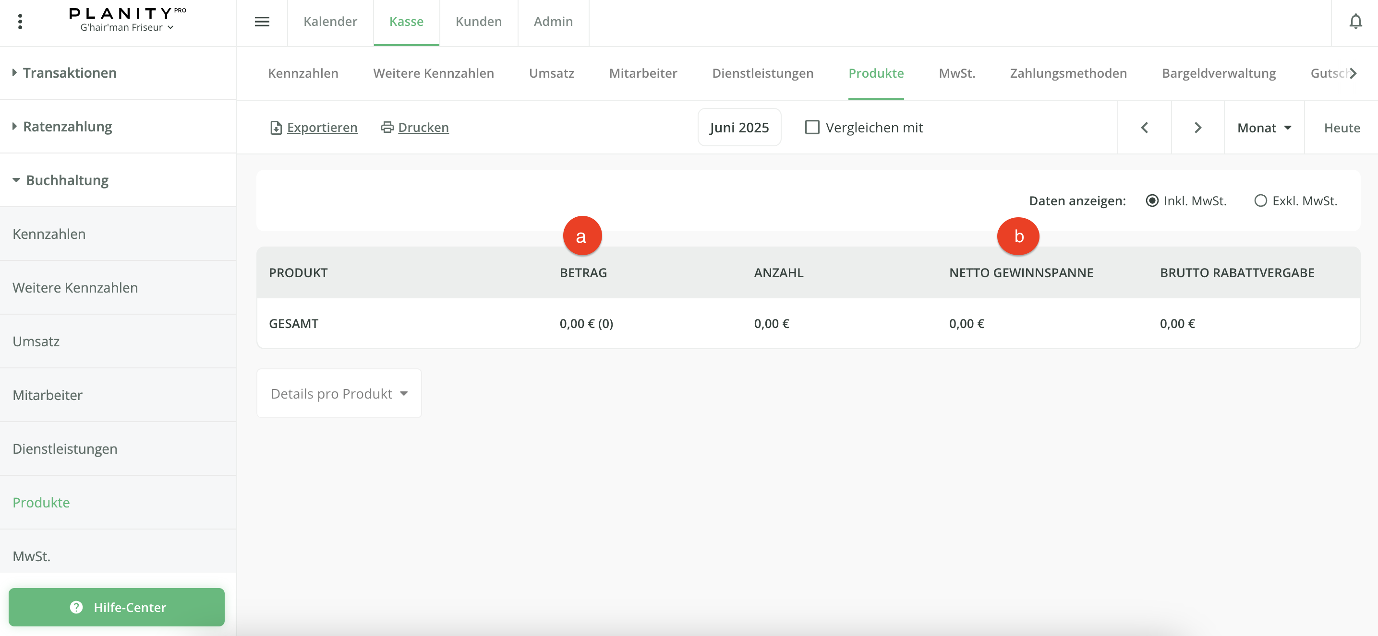Open notifications bell

click(1355, 22)
